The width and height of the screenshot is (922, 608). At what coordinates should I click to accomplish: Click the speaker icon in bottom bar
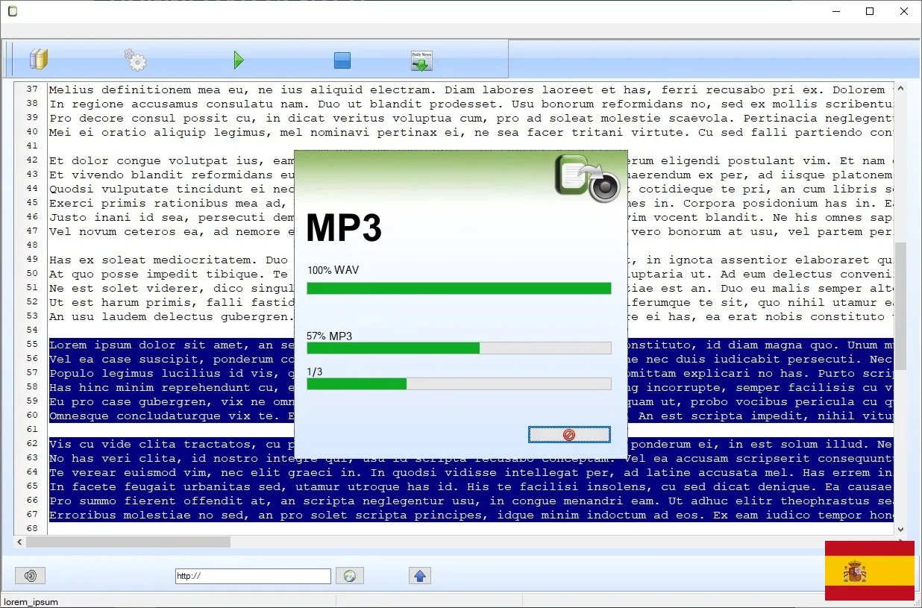point(31,575)
